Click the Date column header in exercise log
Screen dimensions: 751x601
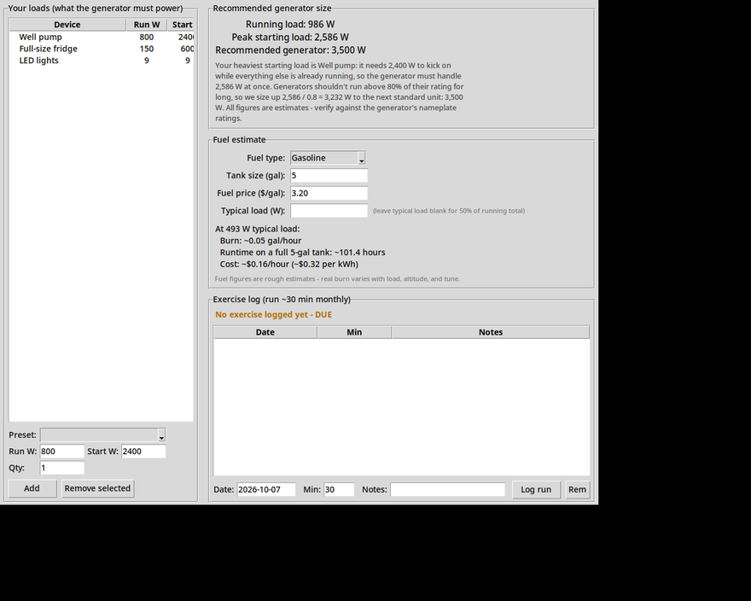click(265, 332)
